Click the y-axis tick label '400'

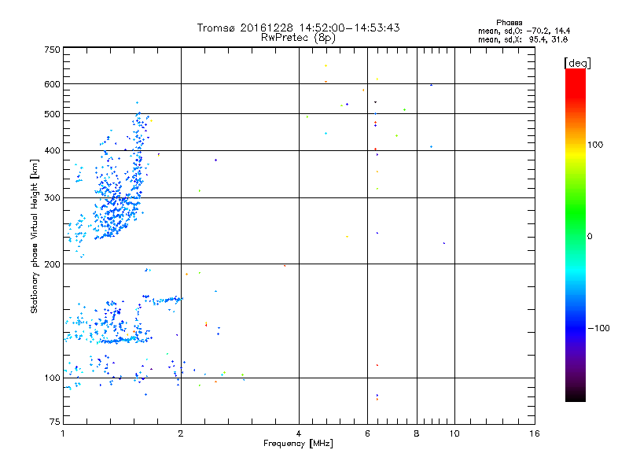click(52, 151)
